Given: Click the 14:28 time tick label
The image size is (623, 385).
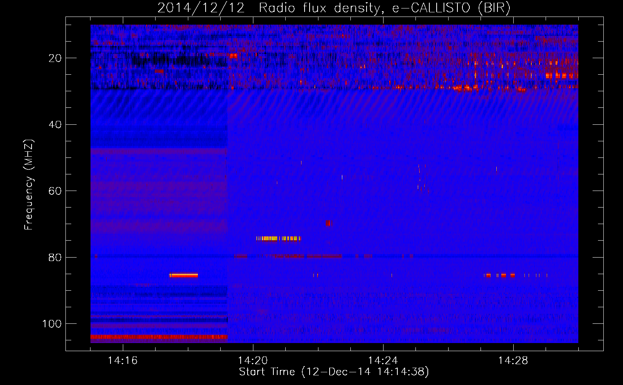Looking at the screenshot, I should pos(513,361).
